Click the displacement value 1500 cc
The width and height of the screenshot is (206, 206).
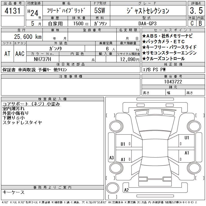coord(81,23)
